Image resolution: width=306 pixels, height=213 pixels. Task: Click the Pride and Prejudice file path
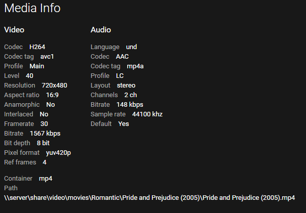[x=149, y=198]
